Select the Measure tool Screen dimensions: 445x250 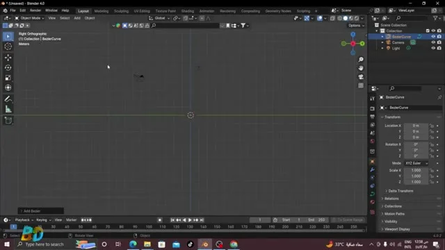[8, 109]
